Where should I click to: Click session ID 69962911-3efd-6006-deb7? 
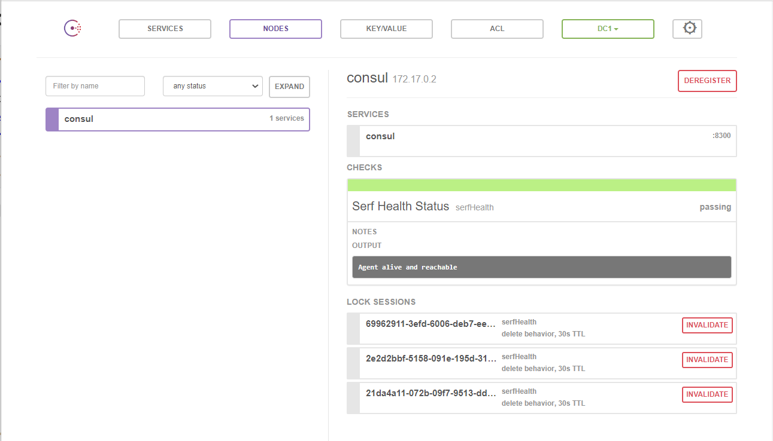(x=431, y=324)
